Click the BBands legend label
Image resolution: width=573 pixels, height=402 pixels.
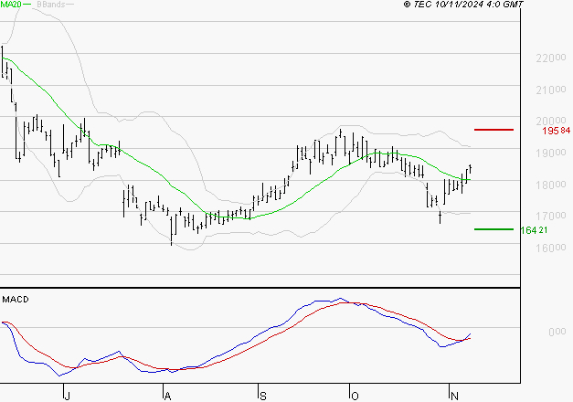(51, 5)
